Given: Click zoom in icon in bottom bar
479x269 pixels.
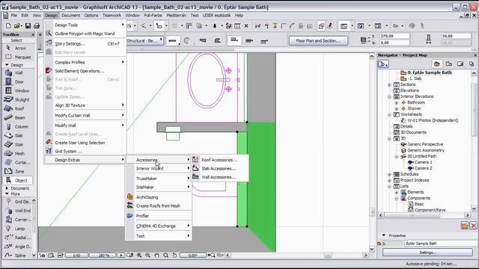Looking at the screenshot, I should 139,256.
